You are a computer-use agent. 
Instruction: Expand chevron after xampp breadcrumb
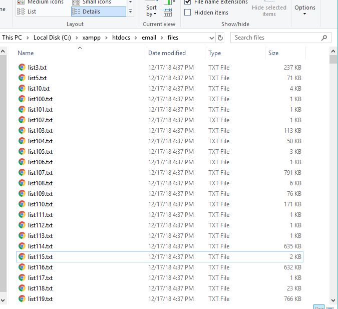[106, 38]
